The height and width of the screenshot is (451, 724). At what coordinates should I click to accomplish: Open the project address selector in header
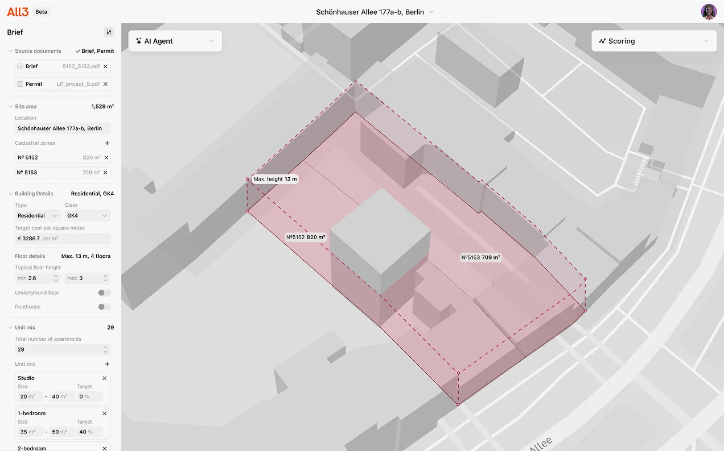pyautogui.click(x=375, y=12)
